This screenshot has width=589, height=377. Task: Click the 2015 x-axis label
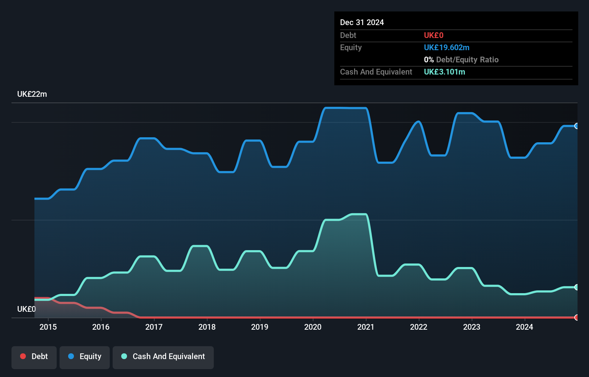point(48,327)
